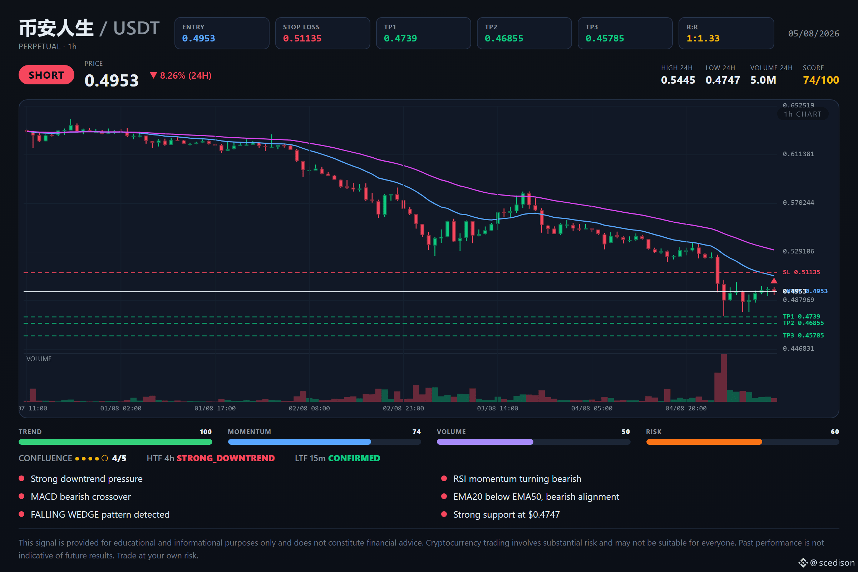Click the red down-triangle beside 8.26%
Viewport: 858px width, 572px height.
(154, 75)
